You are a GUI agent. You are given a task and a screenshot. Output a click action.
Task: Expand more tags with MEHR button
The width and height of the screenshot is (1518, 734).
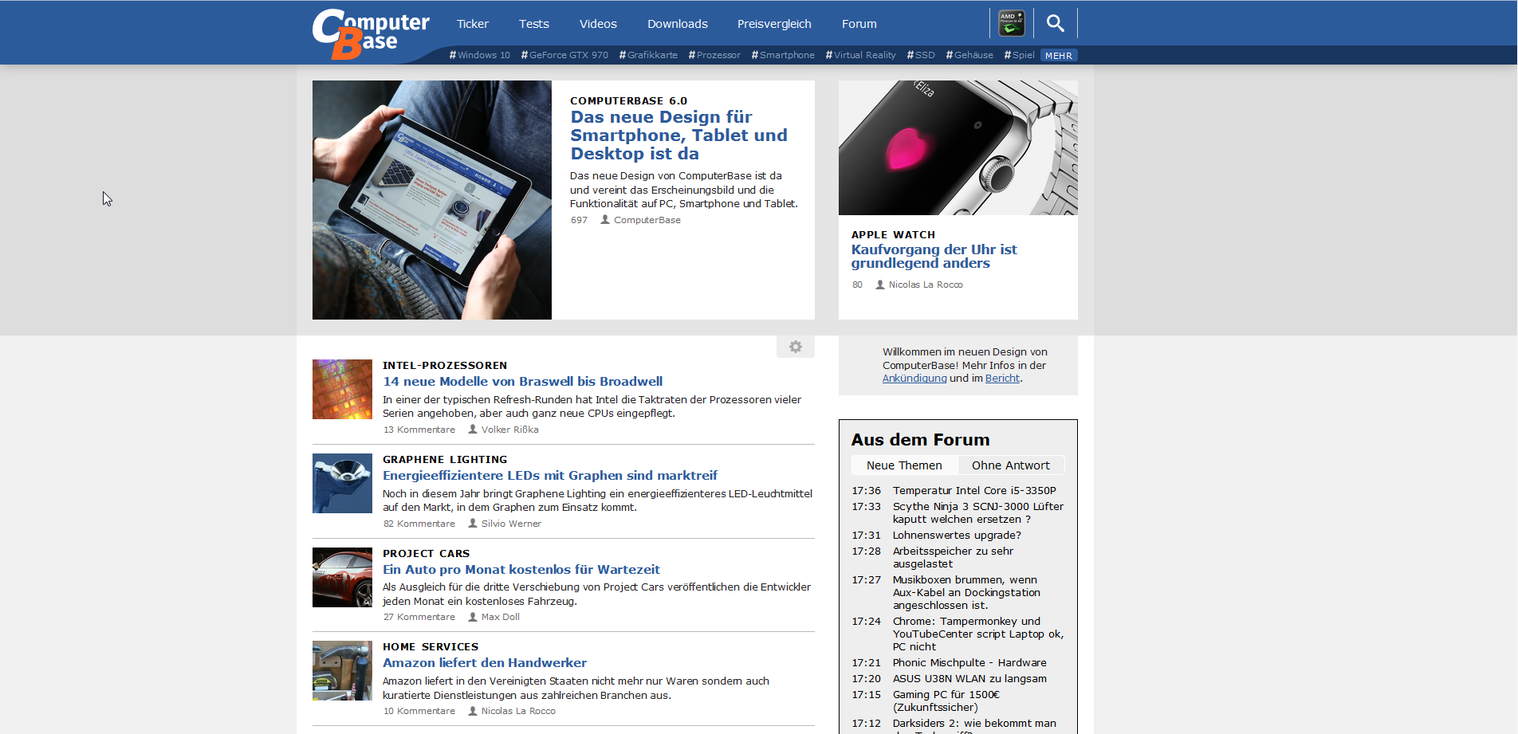tap(1059, 55)
